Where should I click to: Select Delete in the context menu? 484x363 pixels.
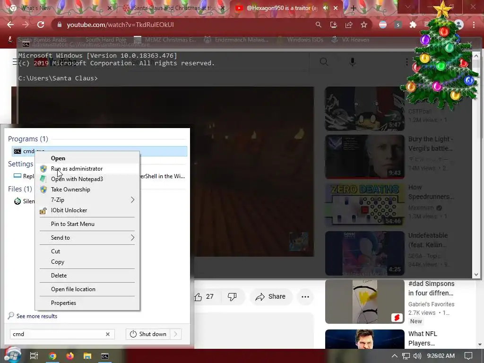click(x=87, y=276)
